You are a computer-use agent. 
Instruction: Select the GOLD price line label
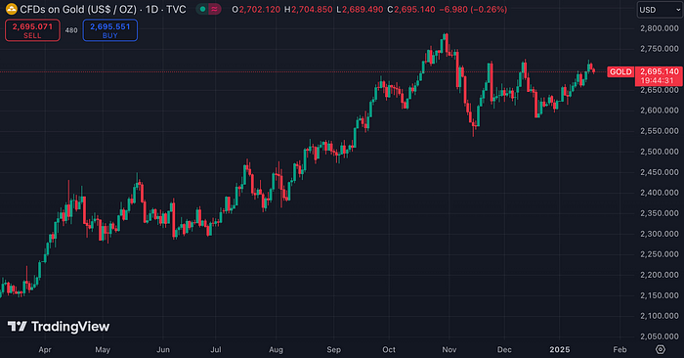[x=620, y=71]
